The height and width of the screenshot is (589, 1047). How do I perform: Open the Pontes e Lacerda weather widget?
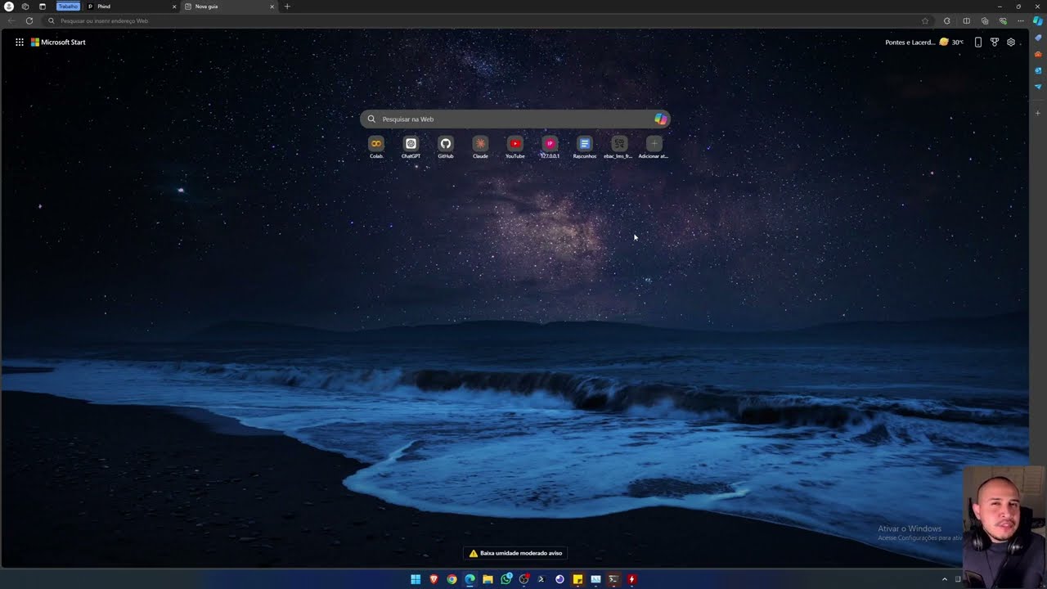pyautogui.click(x=924, y=42)
